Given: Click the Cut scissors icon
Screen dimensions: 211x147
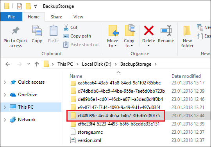Looking at the screenshot, I should (66, 27).
